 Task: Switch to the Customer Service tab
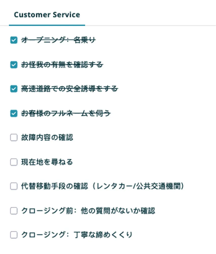pyautogui.click(x=47, y=15)
